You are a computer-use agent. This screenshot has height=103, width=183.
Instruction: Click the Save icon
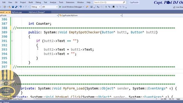point(13,7)
